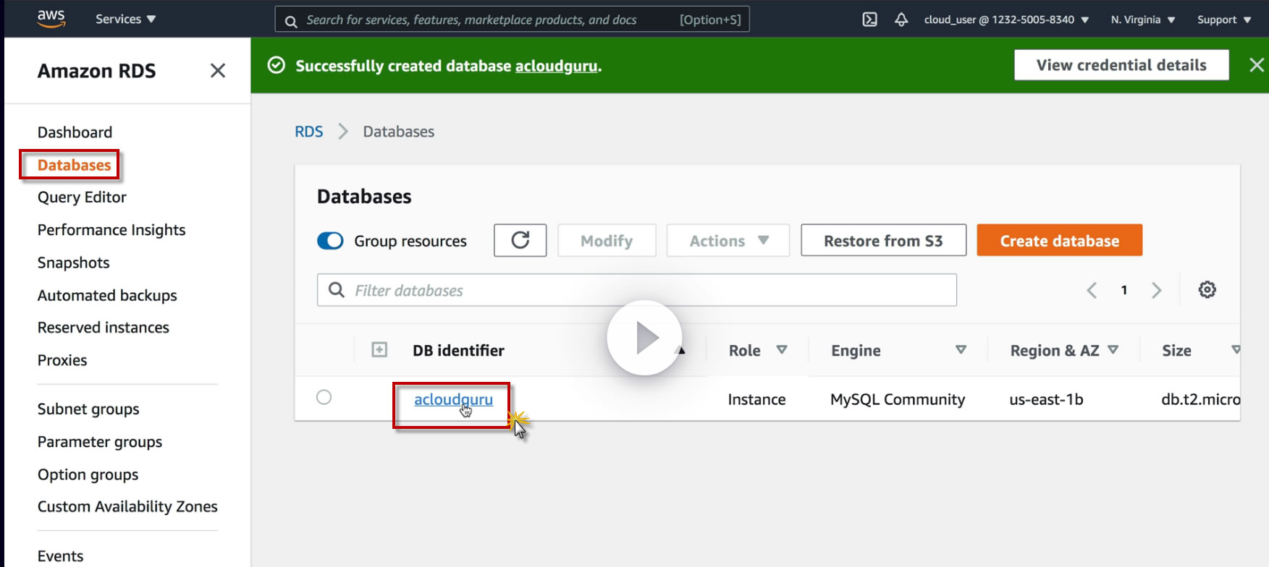The height and width of the screenshot is (567, 1269).
Task: Open the acloudguru database link
Action: (x=453, y=399)
